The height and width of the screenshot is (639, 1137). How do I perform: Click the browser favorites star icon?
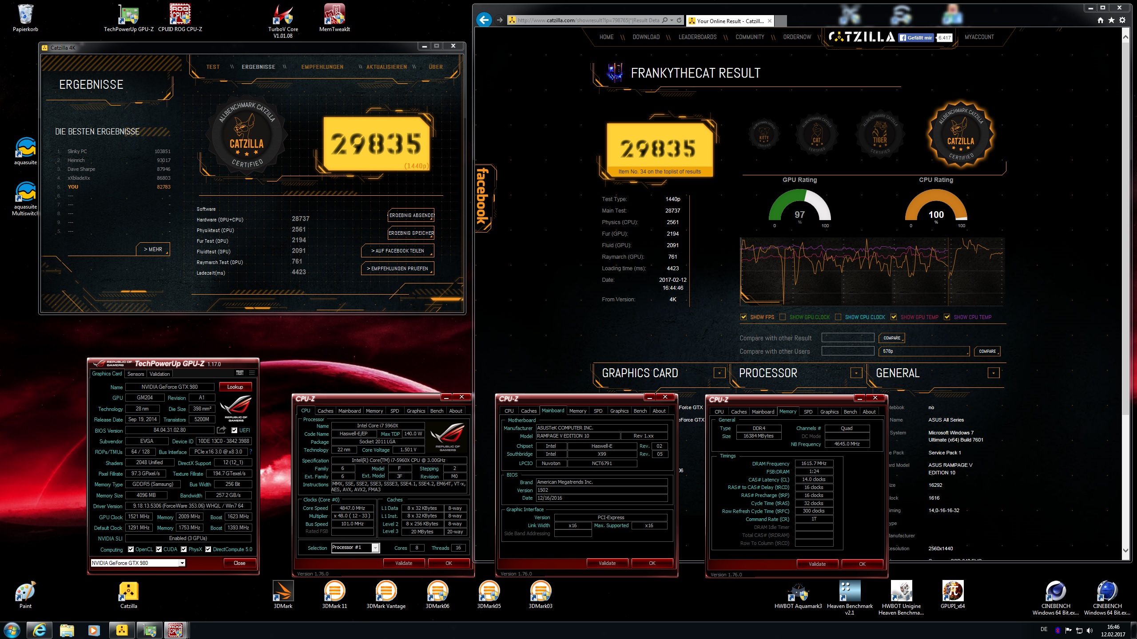[1111, 20]
